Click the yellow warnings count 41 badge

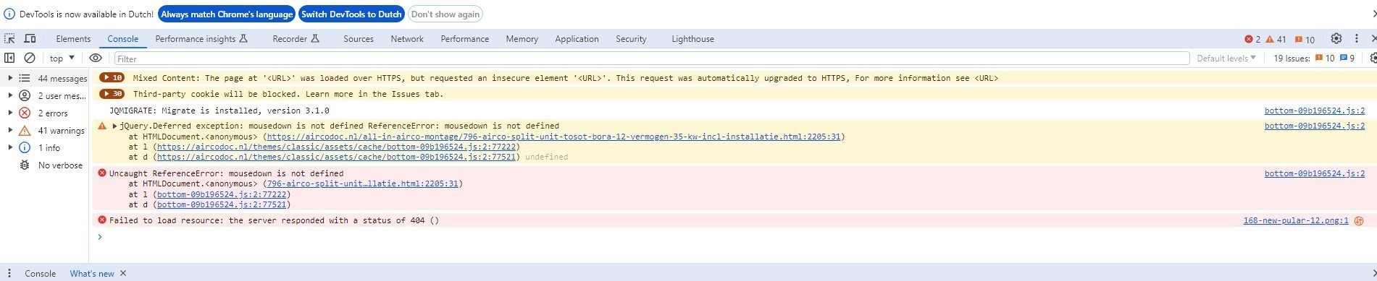click(x=1276, y=39)
